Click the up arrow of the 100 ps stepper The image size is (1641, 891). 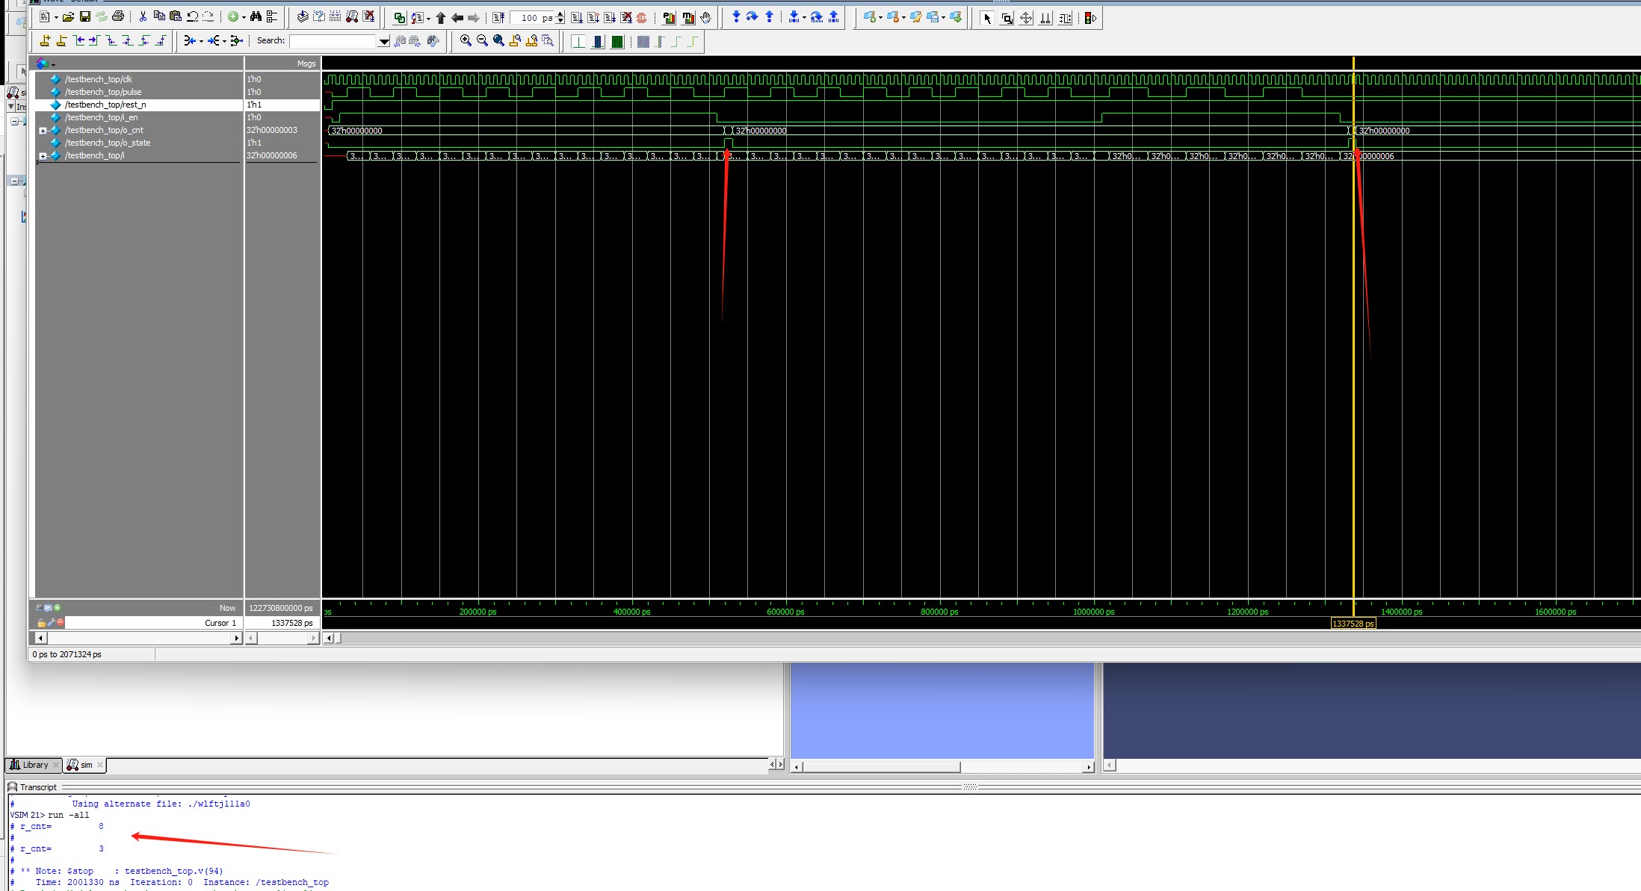click(560, 14)
